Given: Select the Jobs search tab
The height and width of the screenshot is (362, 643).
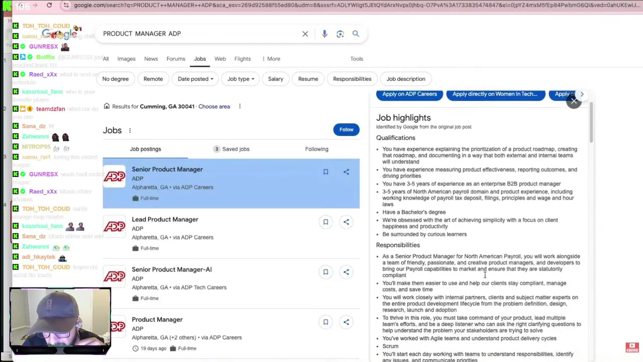Looking at the screenshot, I should click(200, 59).
